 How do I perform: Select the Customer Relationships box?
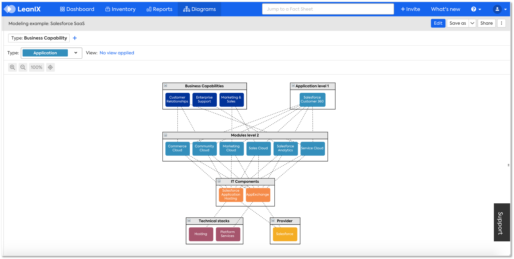point(177,100)
